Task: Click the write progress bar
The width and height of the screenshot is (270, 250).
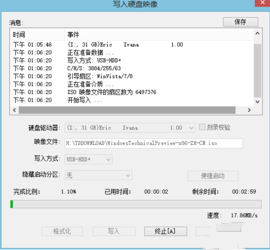Action: click(x=136, y=204)
